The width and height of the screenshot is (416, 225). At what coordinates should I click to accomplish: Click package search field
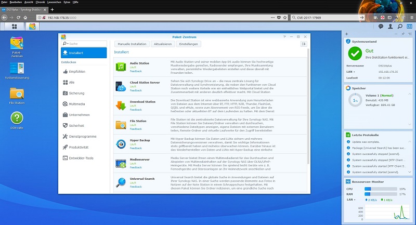click(x=84, y=44)
